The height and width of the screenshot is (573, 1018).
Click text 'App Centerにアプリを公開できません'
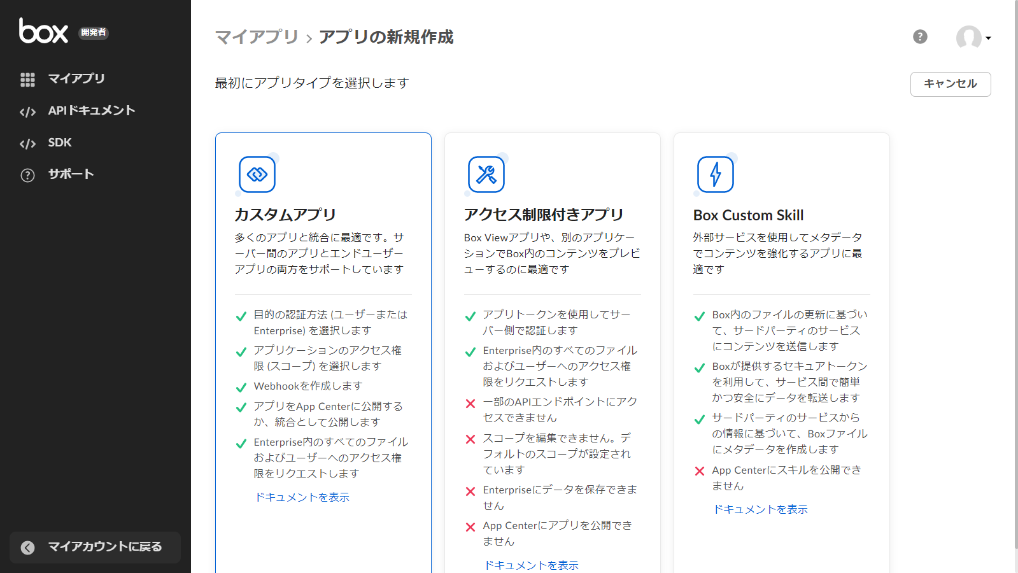coord(558,534)
